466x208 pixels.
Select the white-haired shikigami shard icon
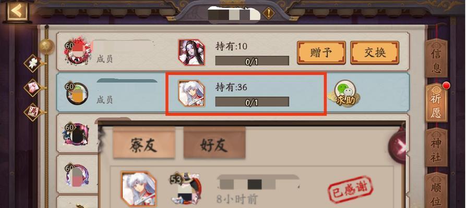tap(192, 93)
